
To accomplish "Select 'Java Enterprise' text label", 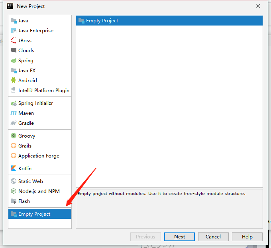I will tap(36, 31).
